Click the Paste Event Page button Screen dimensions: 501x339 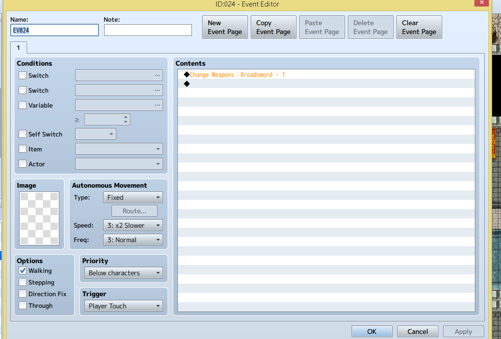tap(322, 27)
